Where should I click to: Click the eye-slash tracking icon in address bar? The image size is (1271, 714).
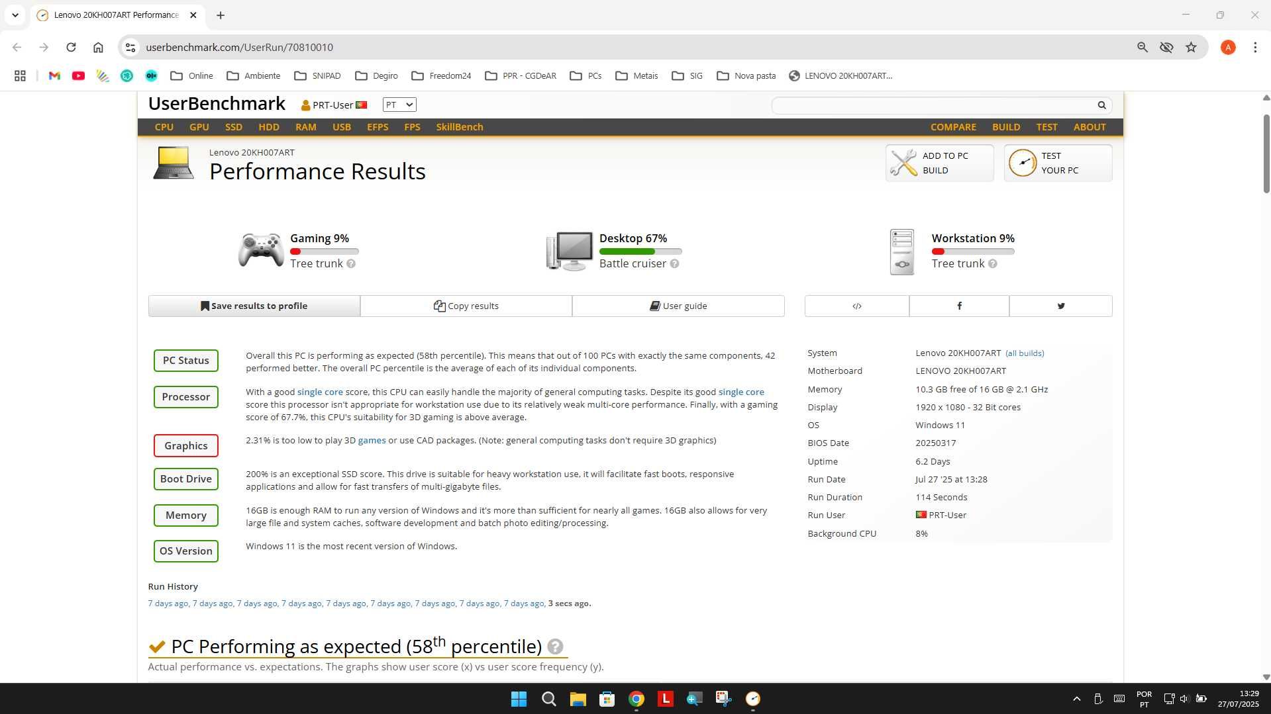(1166, 47)
